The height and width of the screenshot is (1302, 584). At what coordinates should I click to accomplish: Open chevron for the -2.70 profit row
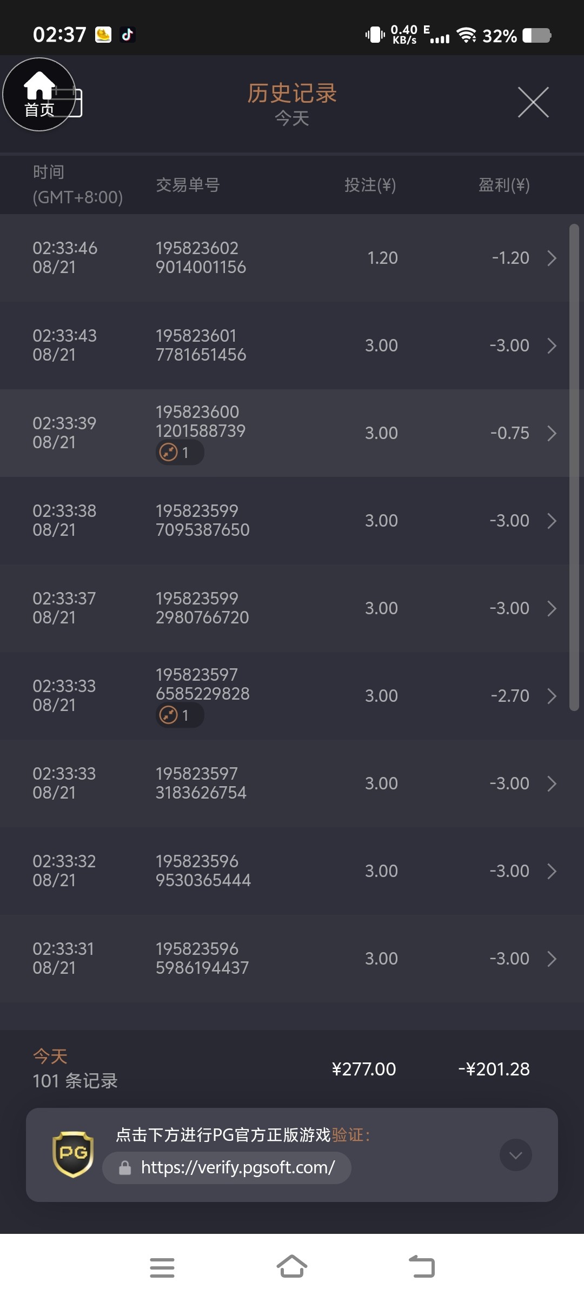[x=552, y=696]
